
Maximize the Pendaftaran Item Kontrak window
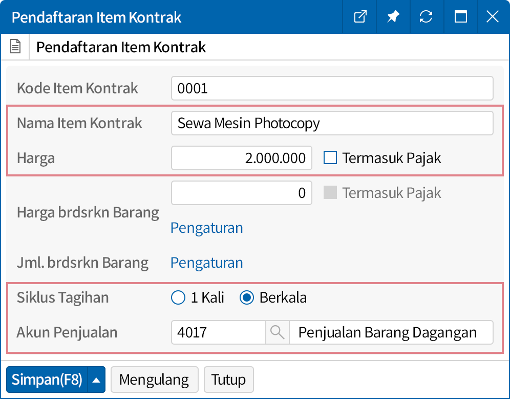click(x=460, y=17)
